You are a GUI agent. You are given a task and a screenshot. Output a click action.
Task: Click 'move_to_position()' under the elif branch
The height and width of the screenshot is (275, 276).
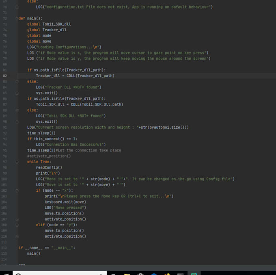pyautogui.click(x=64, y=231)
